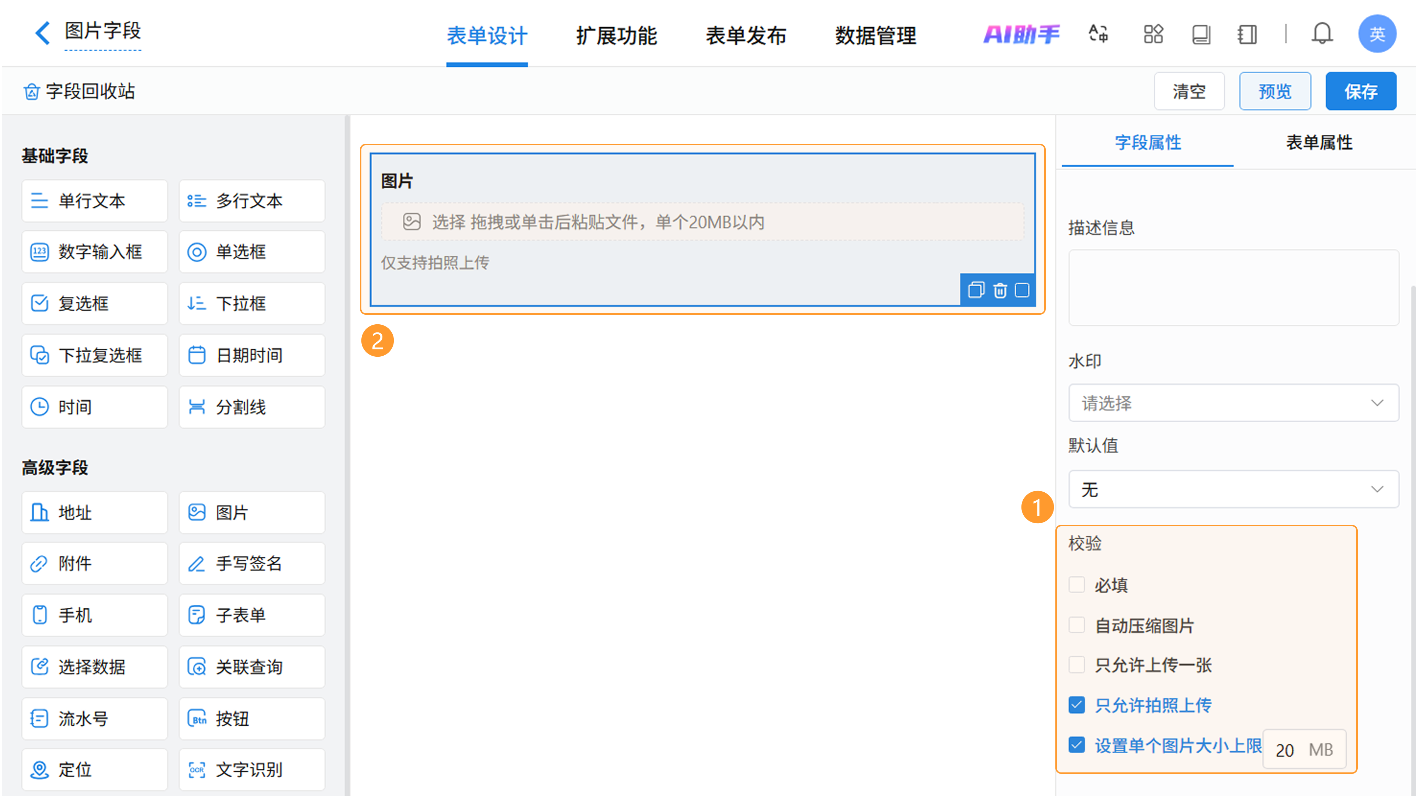Click the translation language icon
1416x796 pixels.
1098,34
